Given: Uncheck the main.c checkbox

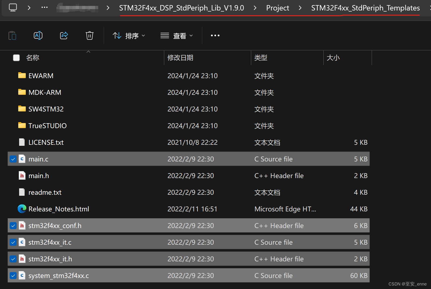Looking at the screenshot, I should coord(13,159).
